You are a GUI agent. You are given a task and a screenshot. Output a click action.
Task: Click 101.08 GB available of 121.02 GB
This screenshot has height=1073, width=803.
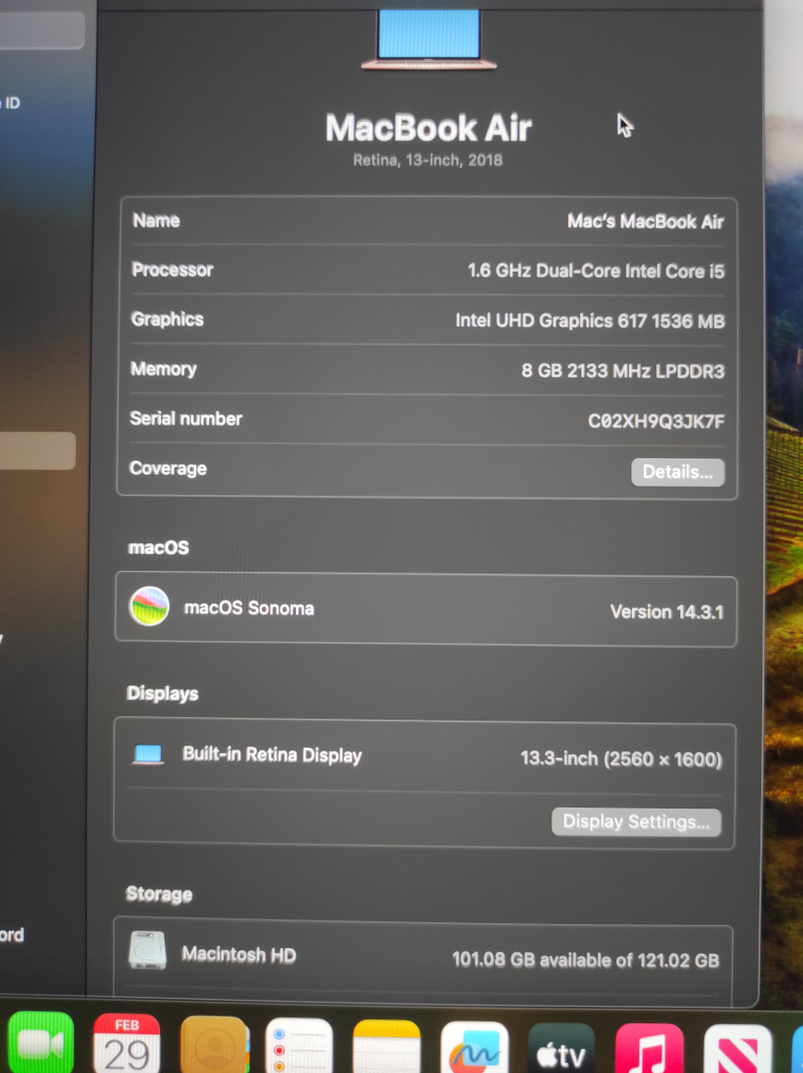pos(586,960)
